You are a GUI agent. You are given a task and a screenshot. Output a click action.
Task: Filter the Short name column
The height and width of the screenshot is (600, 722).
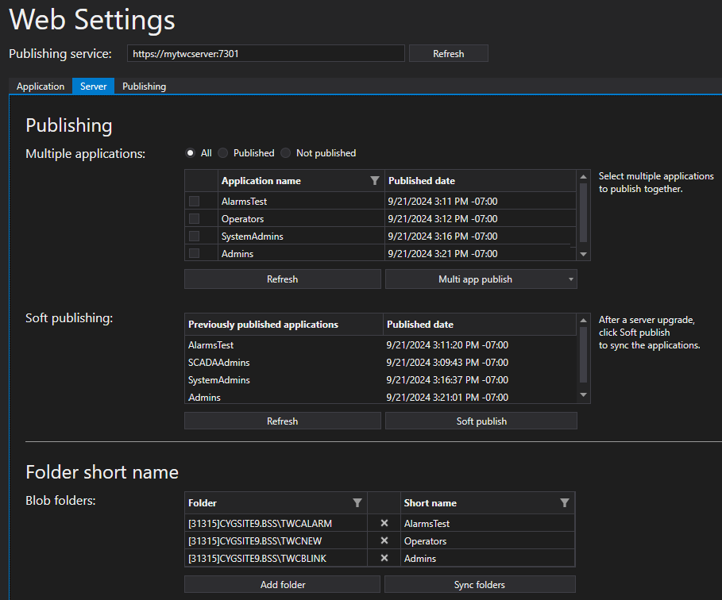click(x=565, y=503)
